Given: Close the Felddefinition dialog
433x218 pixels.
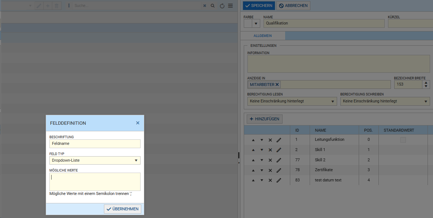Looking at the screenshot, I should 138,123.
